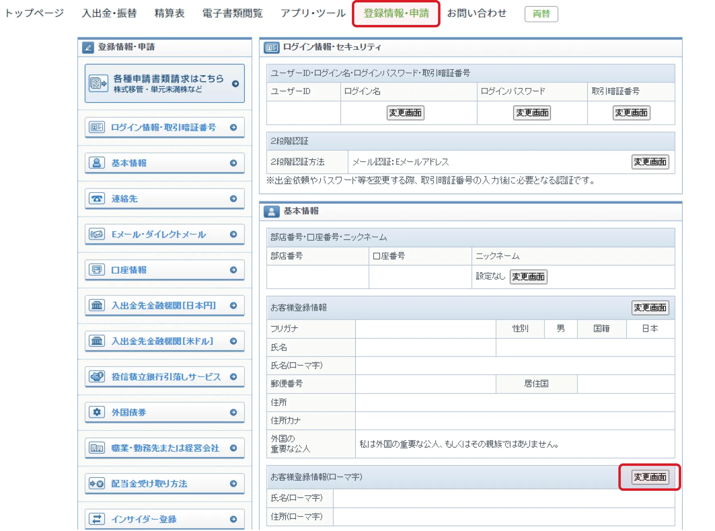Expand 配当金受け取り方法 using its arrow
This screenshot has height=531, width=715.
tap(234, 484)
